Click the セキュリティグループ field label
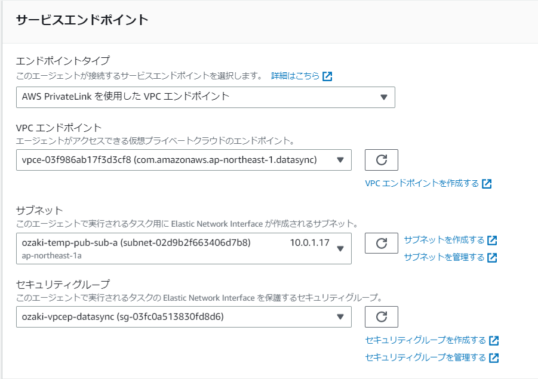The height and width of the screenshot is (379, 538). pos(63,284)
